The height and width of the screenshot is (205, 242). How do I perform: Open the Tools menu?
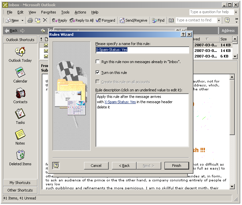tap(65, 12)
